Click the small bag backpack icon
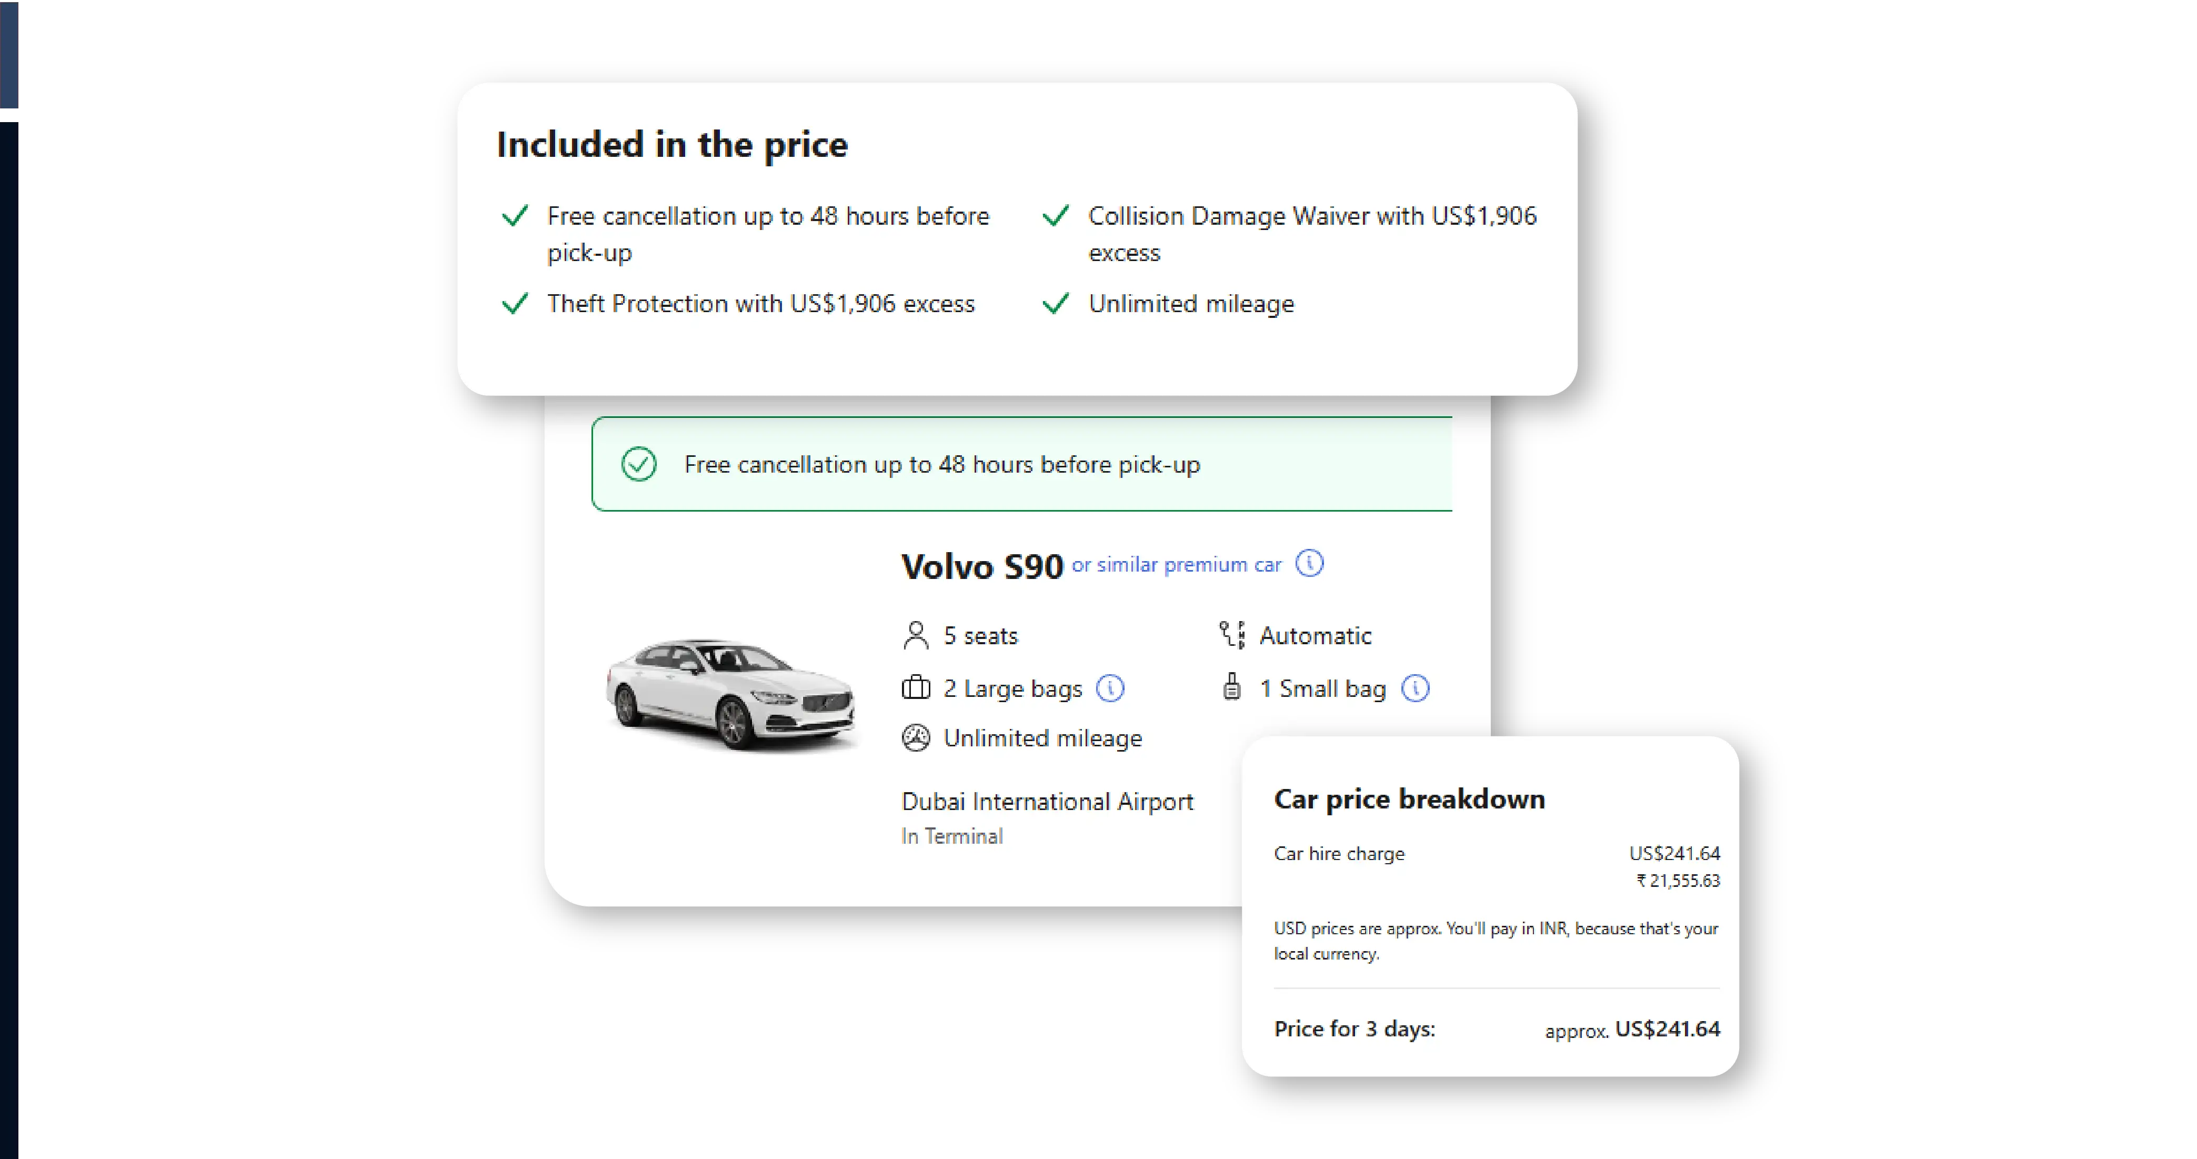 (1231, 686)
